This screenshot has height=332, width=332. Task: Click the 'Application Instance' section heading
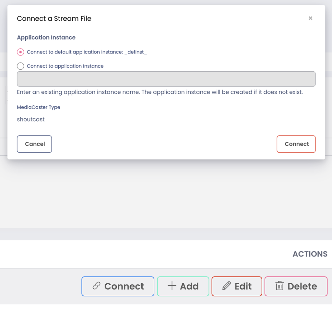coord(46,38)
